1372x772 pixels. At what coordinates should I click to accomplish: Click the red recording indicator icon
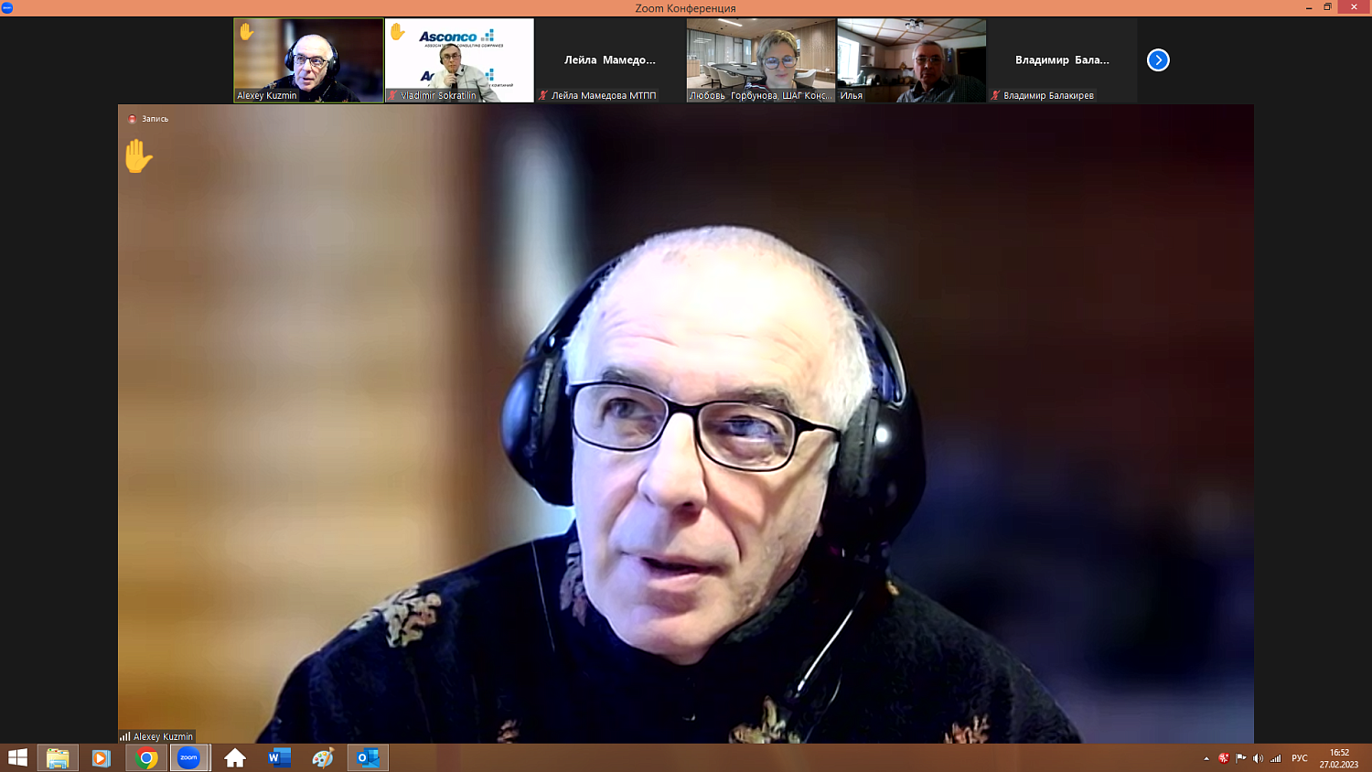[x=133, y=119]
